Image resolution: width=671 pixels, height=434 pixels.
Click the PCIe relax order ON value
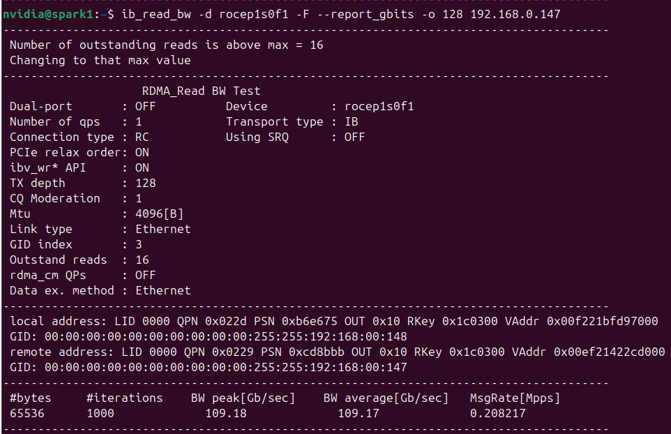142,153
